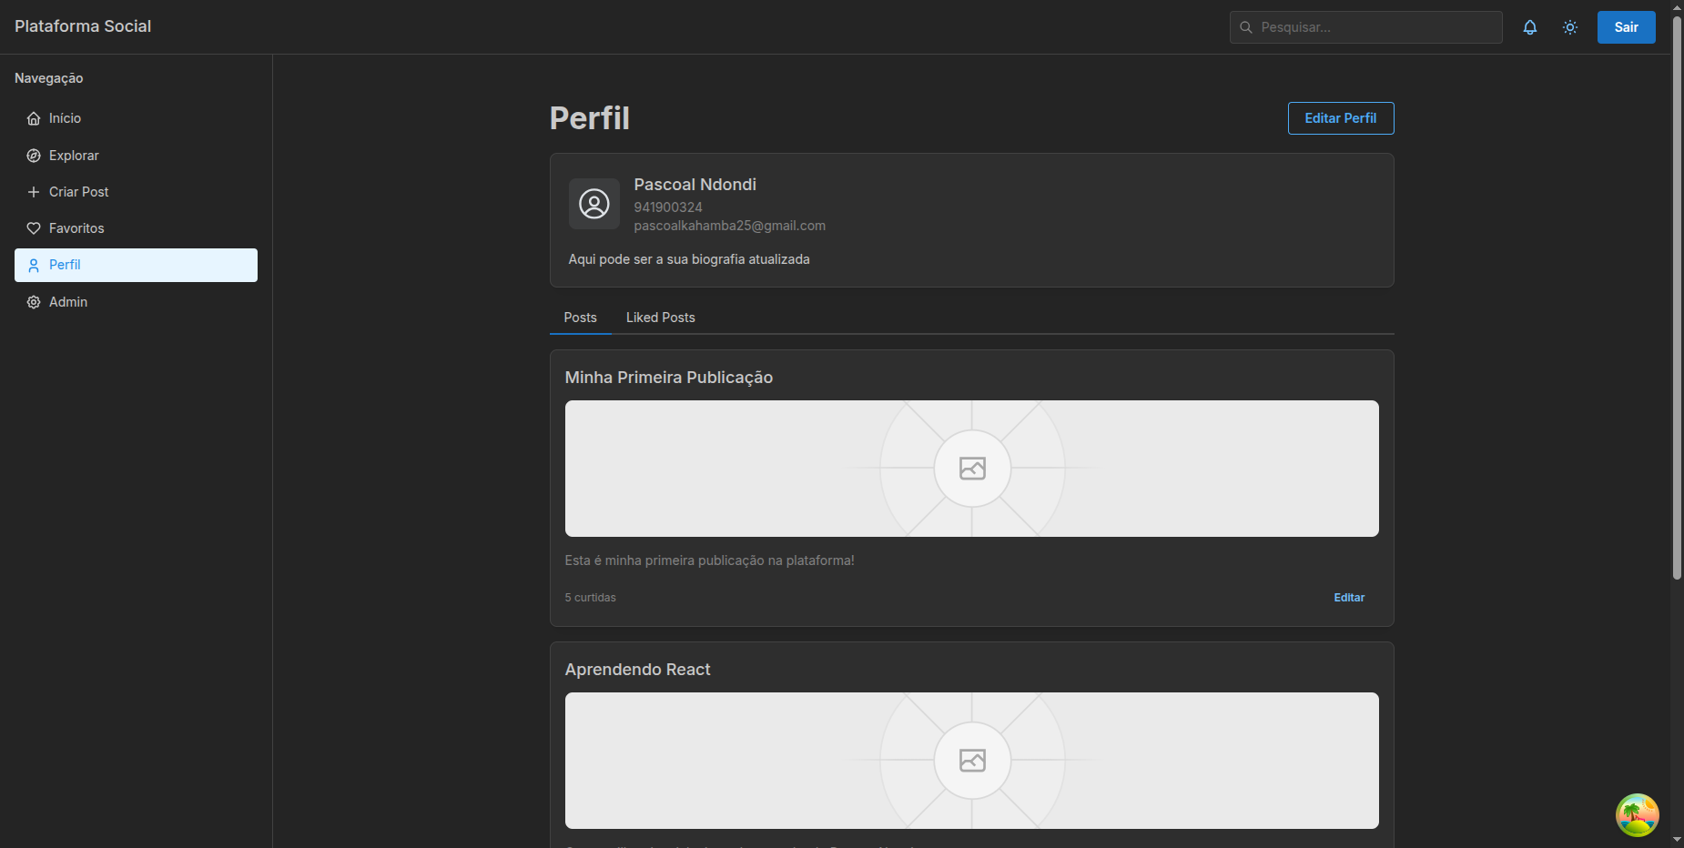Image resolution: width=1684 pixels, height=848 pixels.
Task: Click the Inicio home icon in sidebar
Action: pos(34,118)
